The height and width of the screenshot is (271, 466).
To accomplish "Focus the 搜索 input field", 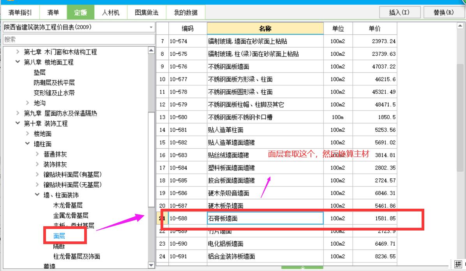I will pyautogui.click(x=79, y=39).
